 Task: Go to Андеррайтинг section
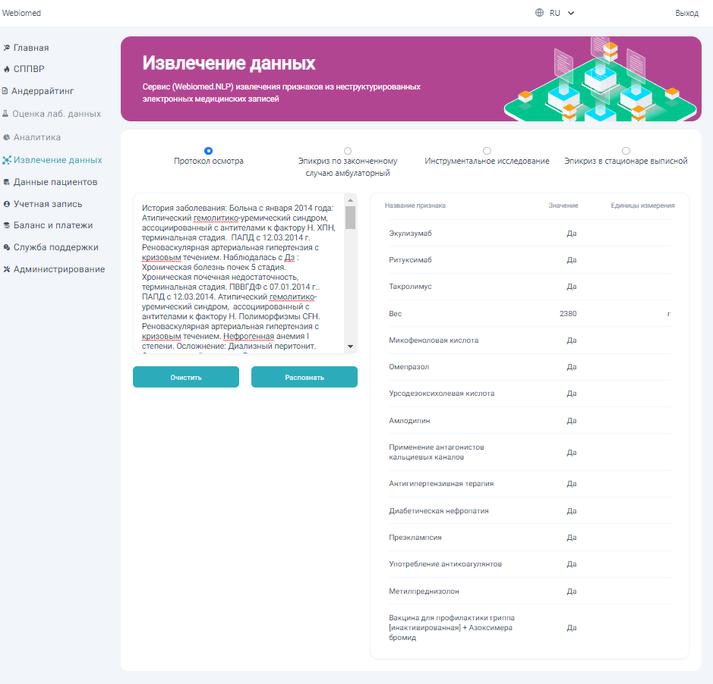43,91
